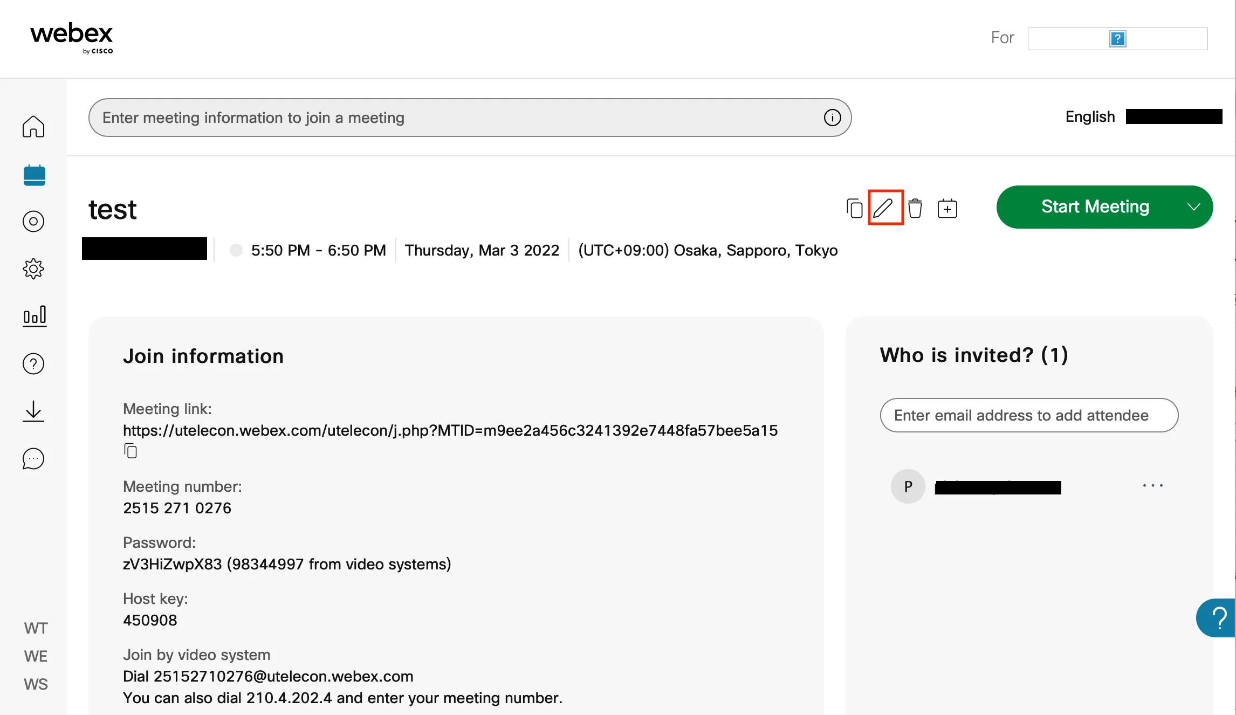Copy the meeting link
This screenshot has width=1236, height=715.
click(131, 451)
